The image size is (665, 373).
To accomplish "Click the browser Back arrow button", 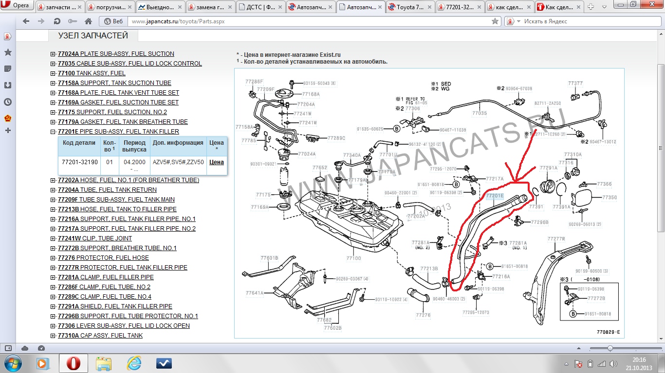I will pyautogui.click(x=26, y=21).
